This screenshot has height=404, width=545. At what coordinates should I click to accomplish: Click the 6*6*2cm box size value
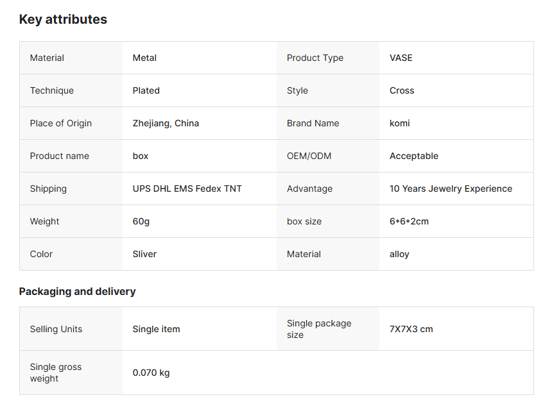click(409, 221)
